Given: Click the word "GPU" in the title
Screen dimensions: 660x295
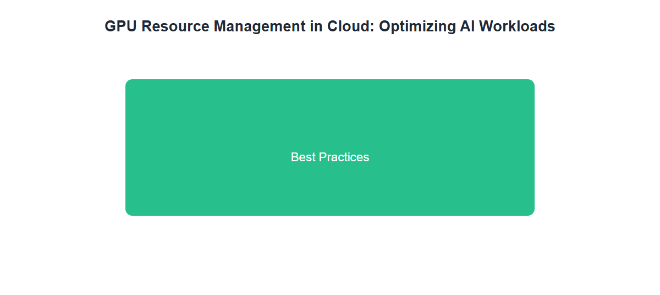Looking at the screenshot, I should tap(121, 26).
